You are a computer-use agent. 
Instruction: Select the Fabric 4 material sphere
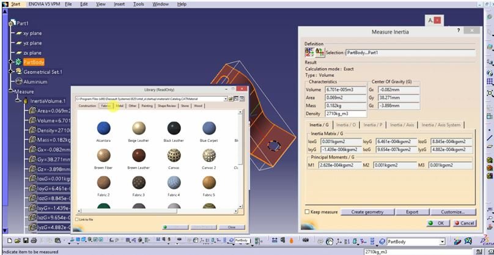pos(174,182)
